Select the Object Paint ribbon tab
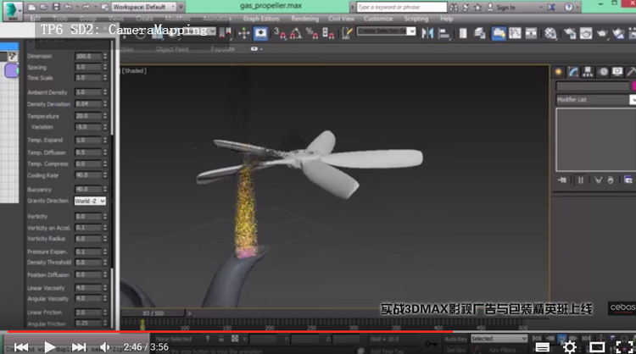 click(172, 49)
